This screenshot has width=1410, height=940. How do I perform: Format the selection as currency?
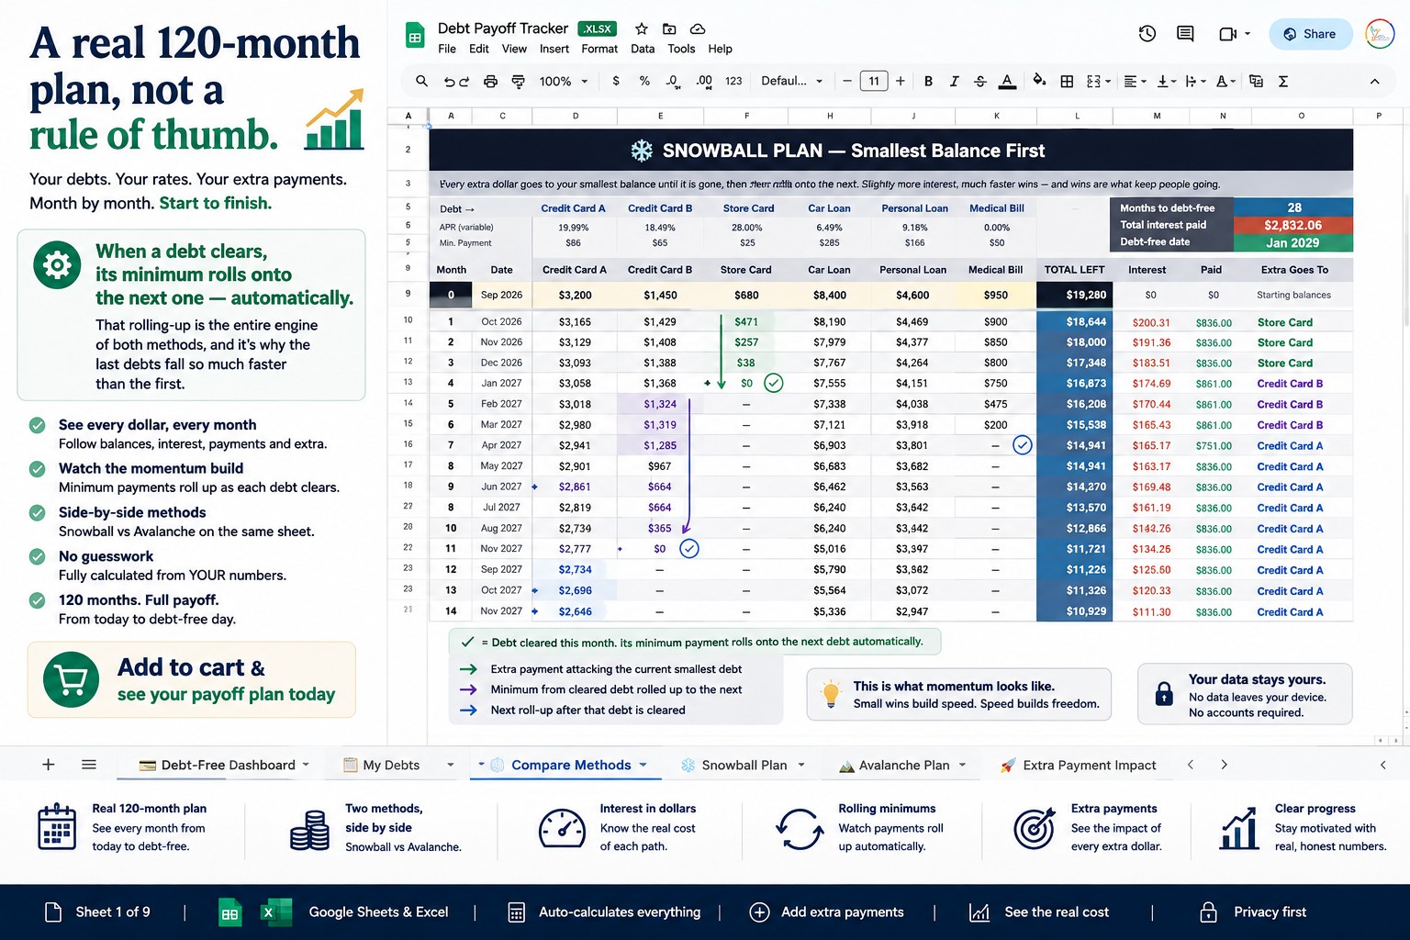coord(616,82)
